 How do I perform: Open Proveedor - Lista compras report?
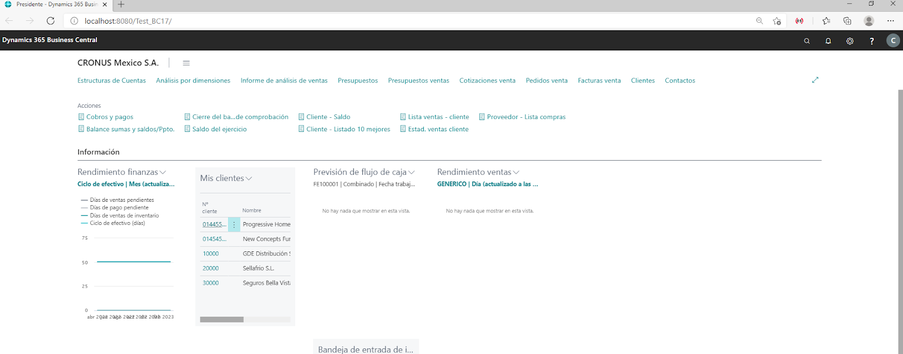522,117
